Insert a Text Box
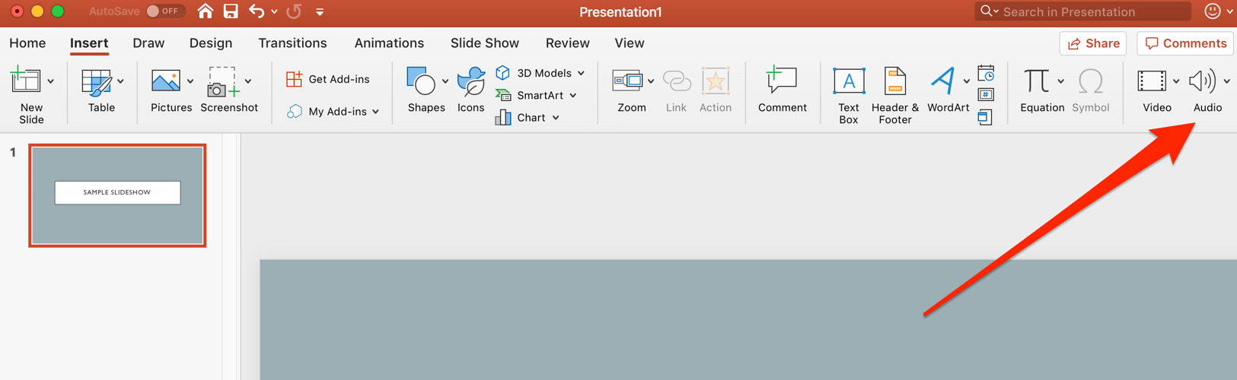 point(849,96)
